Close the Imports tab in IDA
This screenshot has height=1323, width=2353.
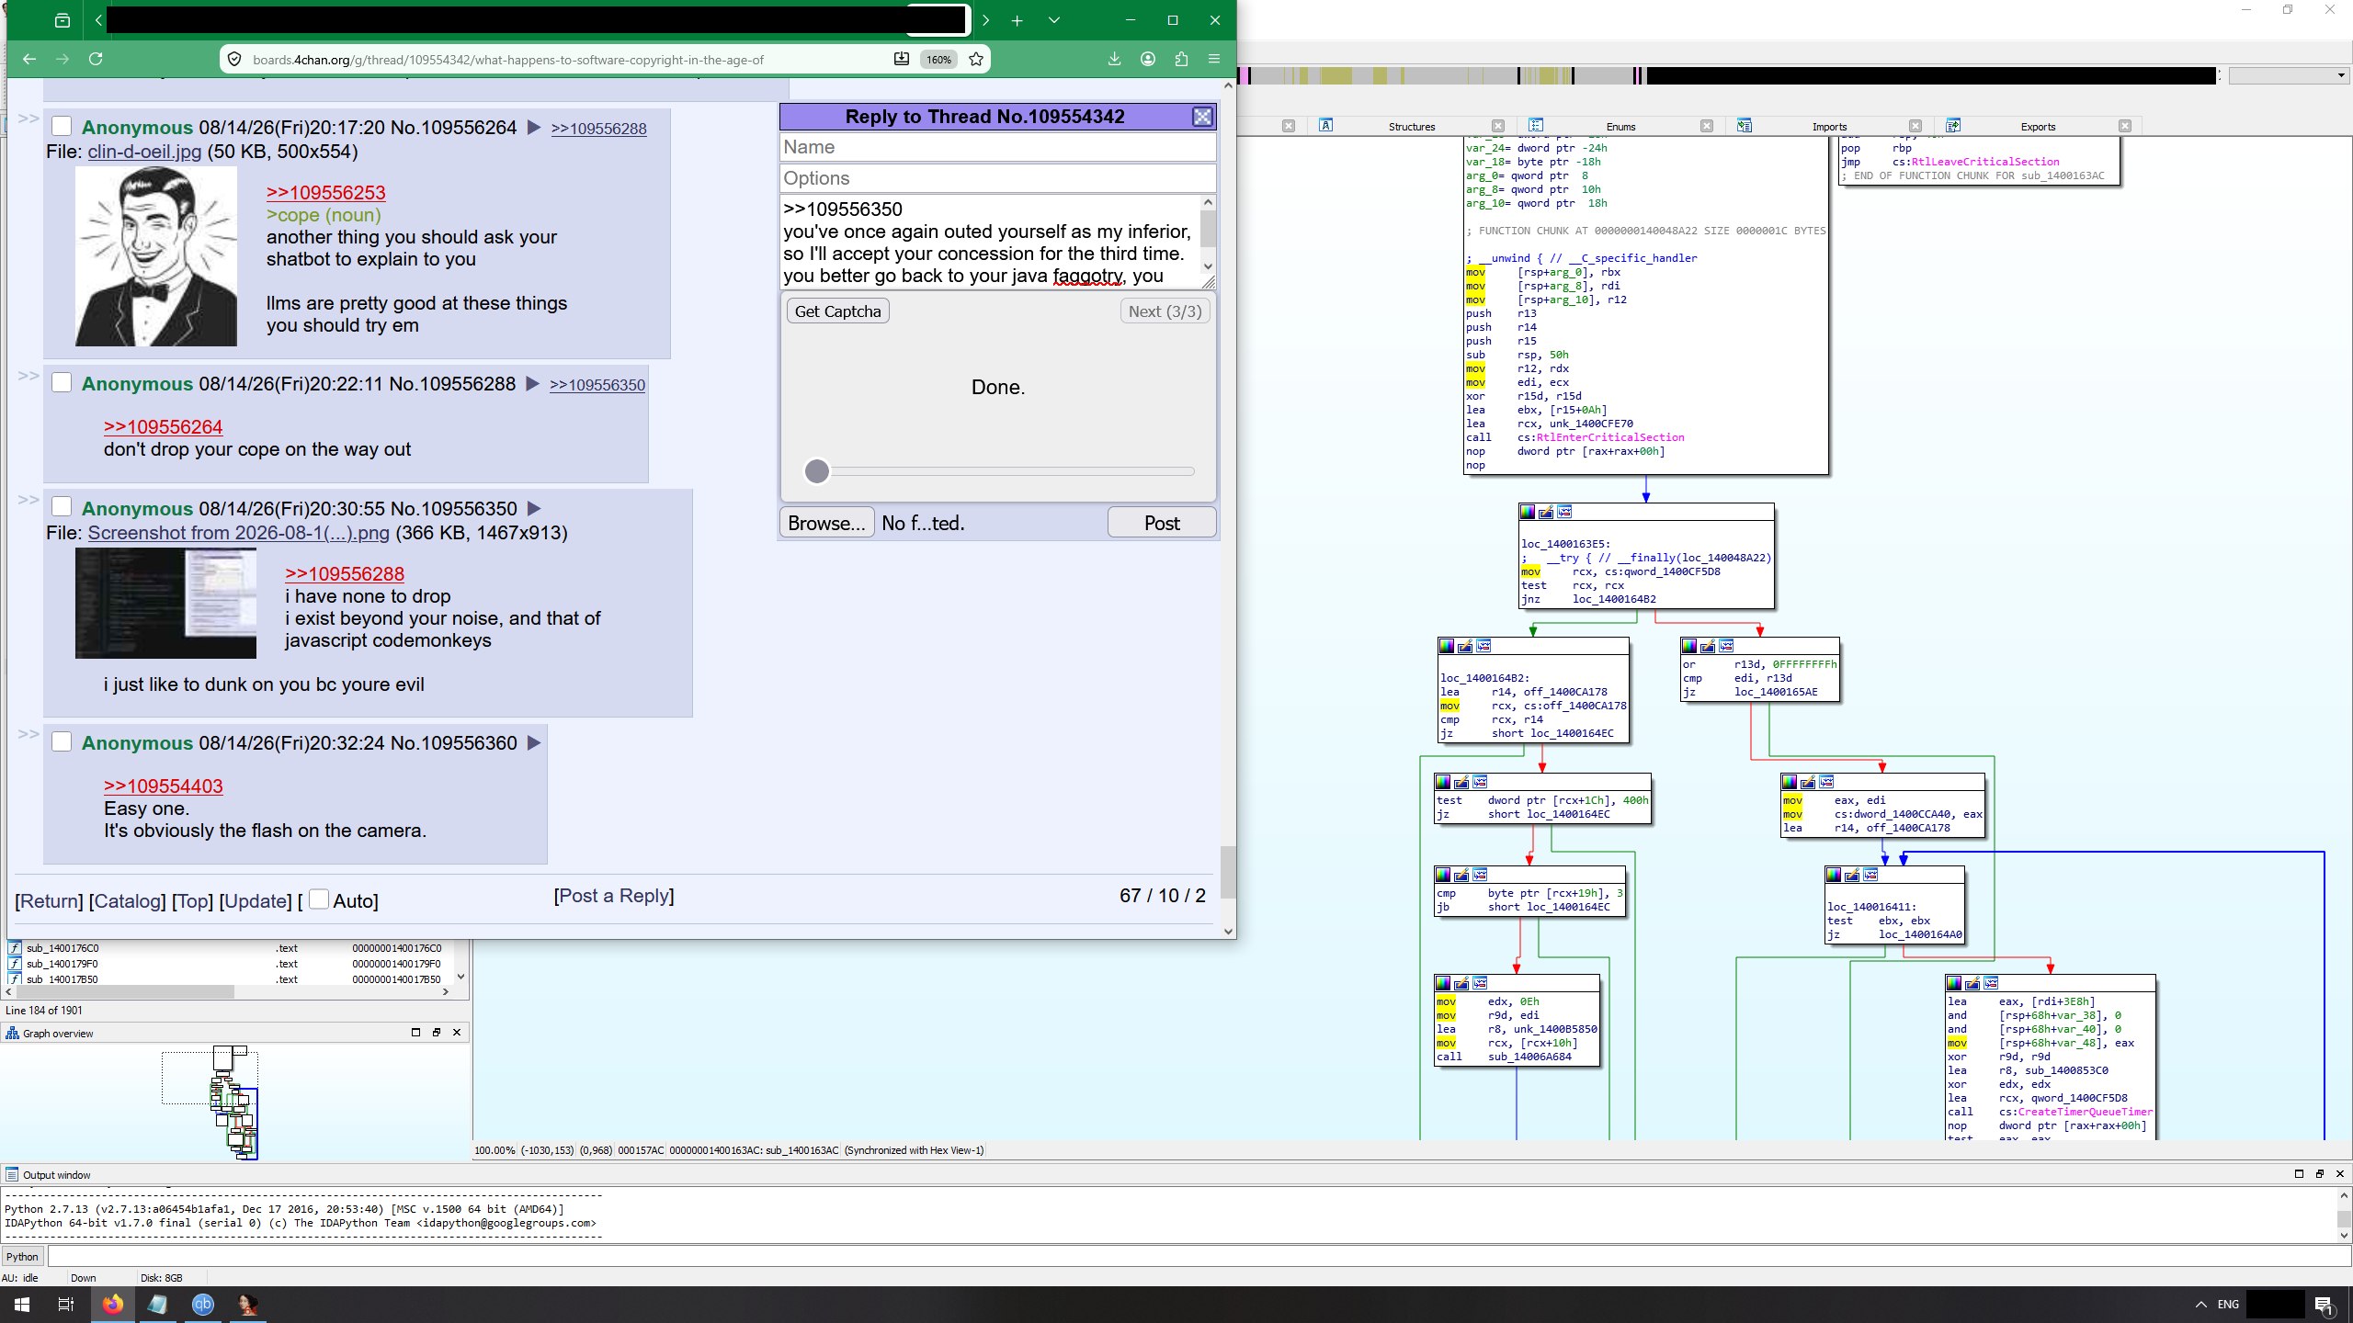pos(1915,127)
